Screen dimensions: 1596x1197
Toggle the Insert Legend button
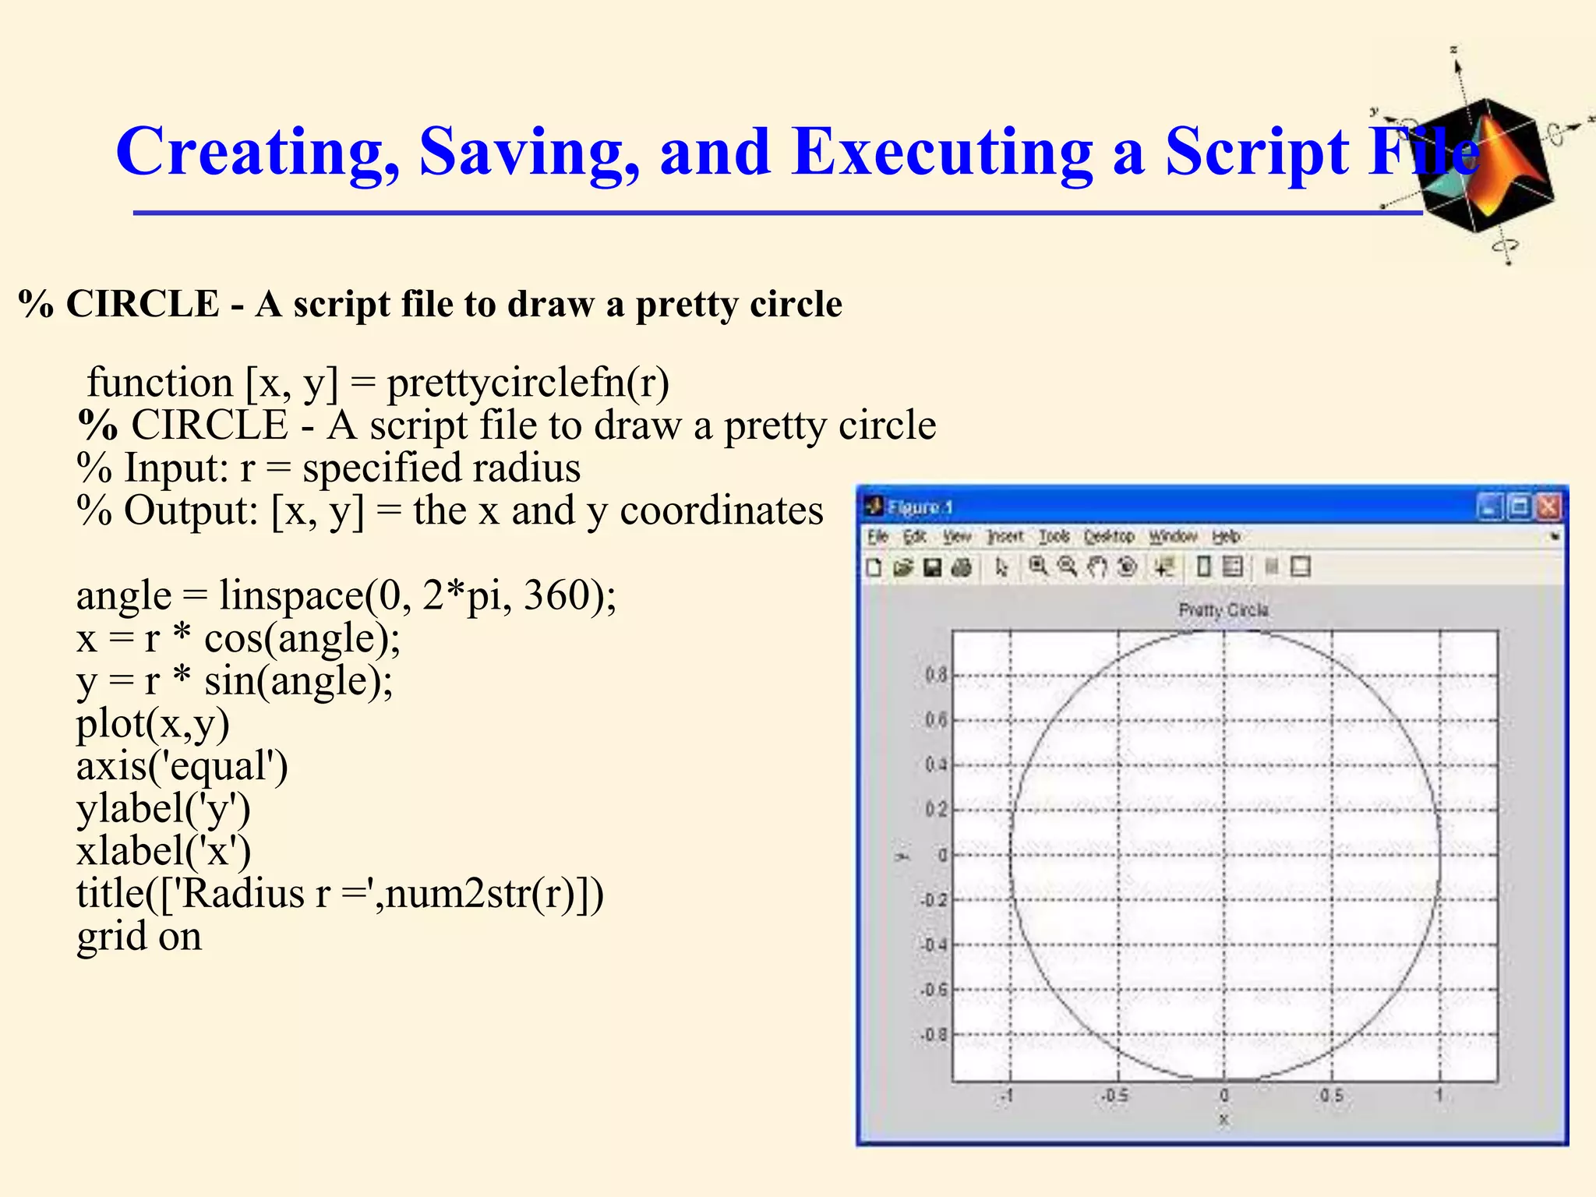[1233, 567]
